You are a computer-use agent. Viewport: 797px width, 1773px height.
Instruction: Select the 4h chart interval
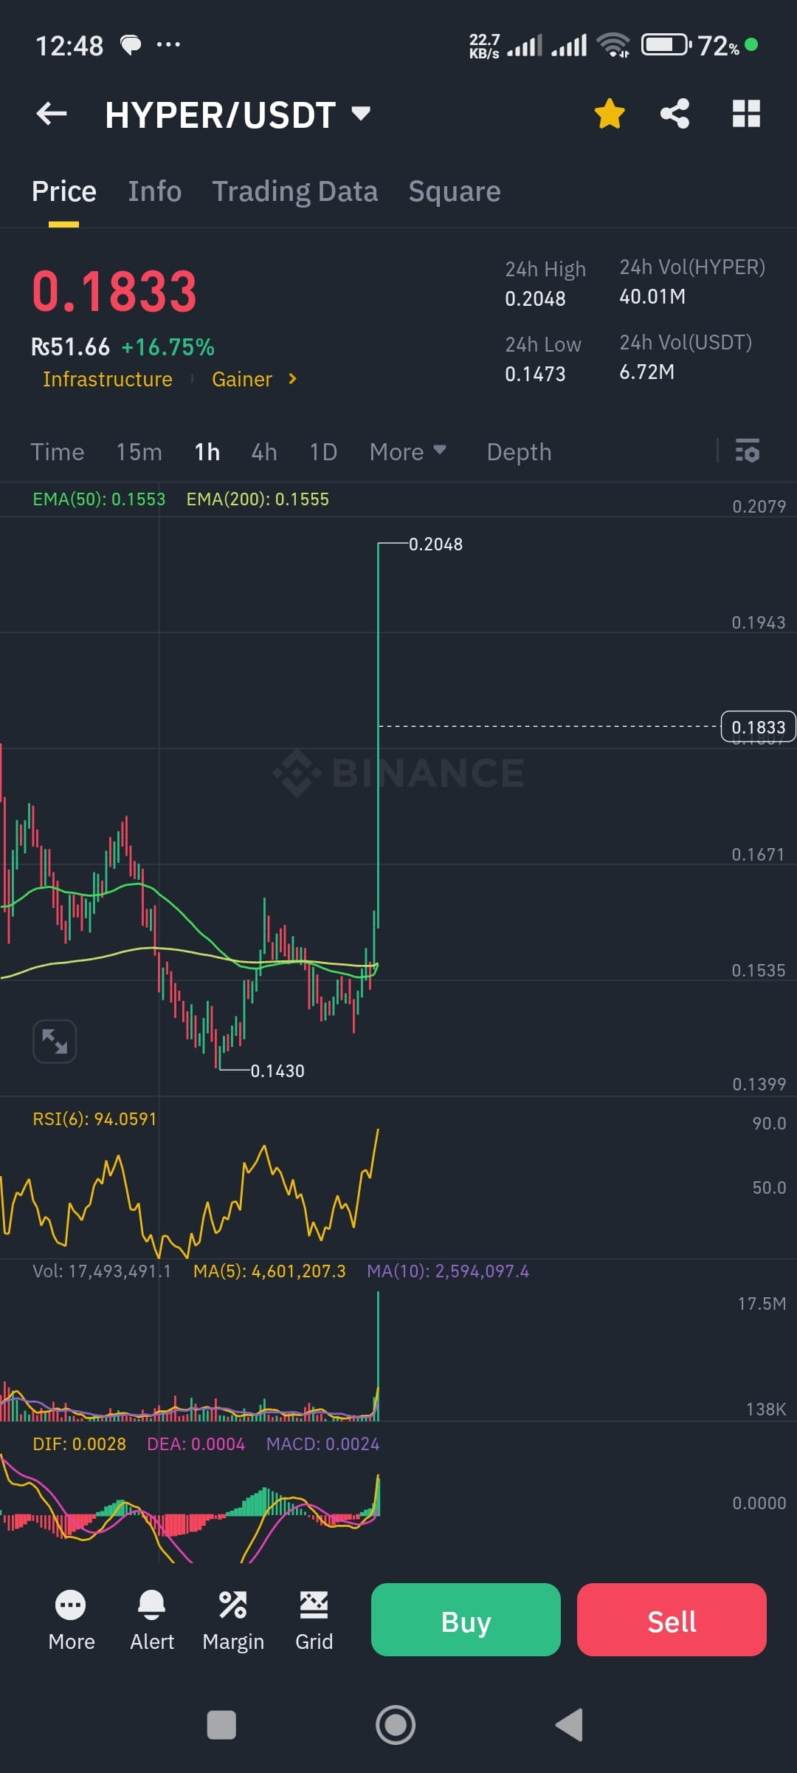264,452
